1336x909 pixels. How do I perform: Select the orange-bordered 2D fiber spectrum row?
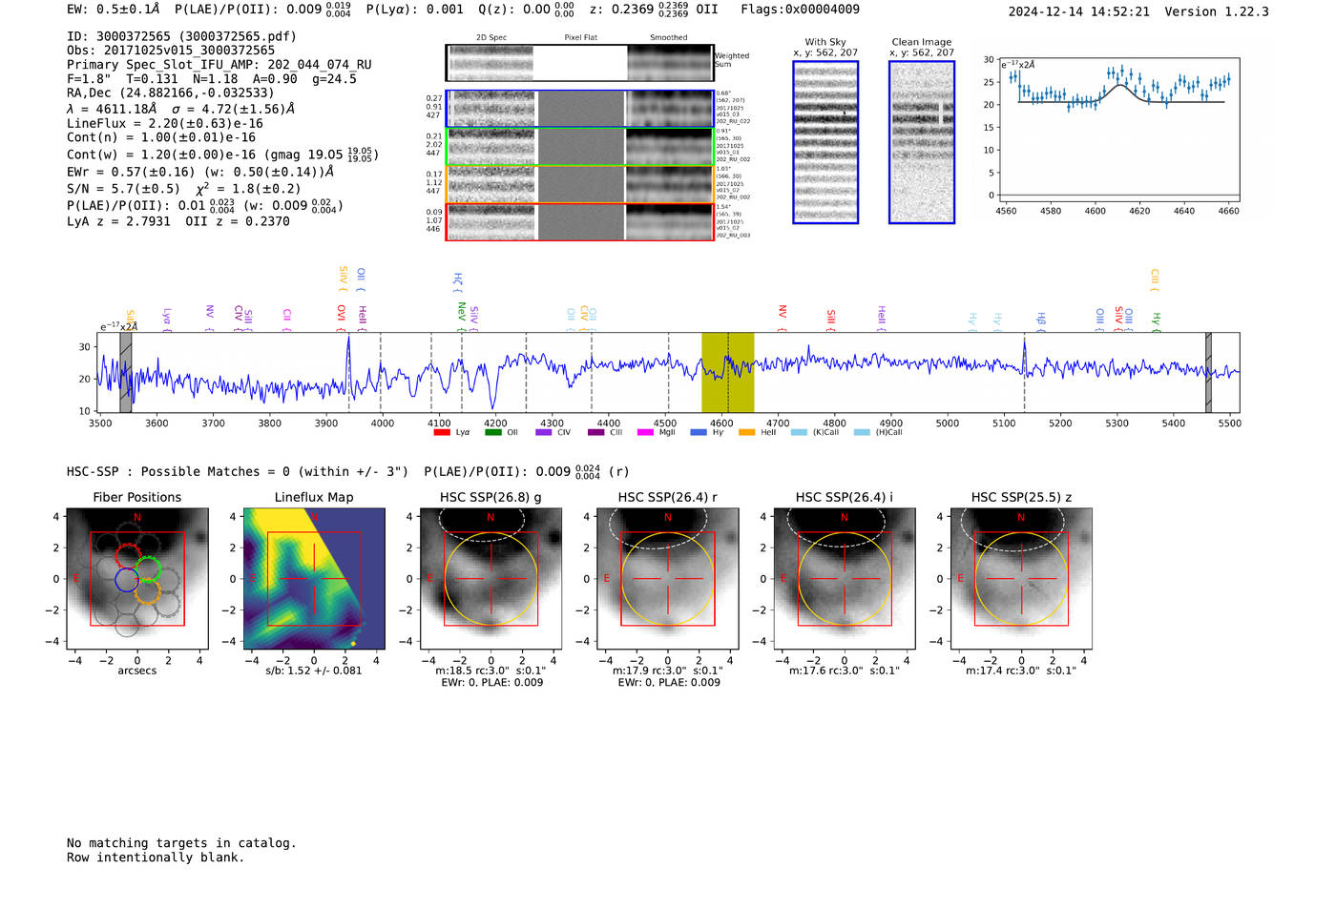pos(580,184)
